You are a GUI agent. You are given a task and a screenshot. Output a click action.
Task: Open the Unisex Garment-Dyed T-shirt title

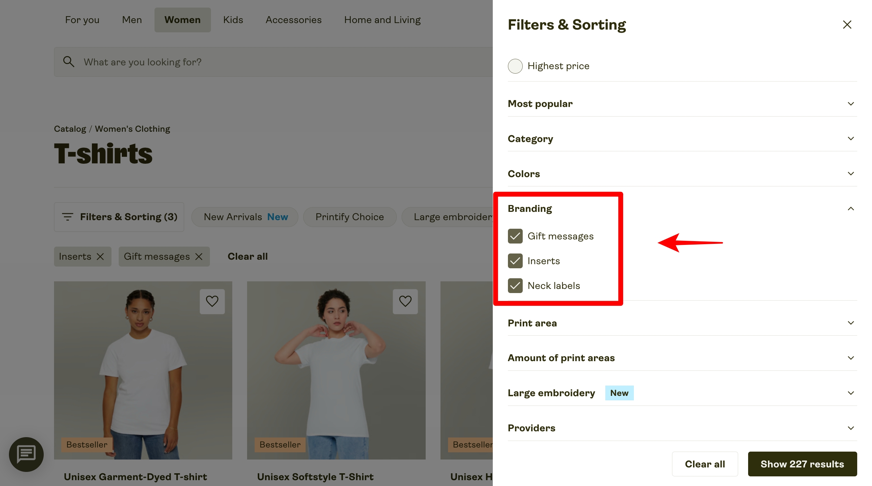click(136, 477)
